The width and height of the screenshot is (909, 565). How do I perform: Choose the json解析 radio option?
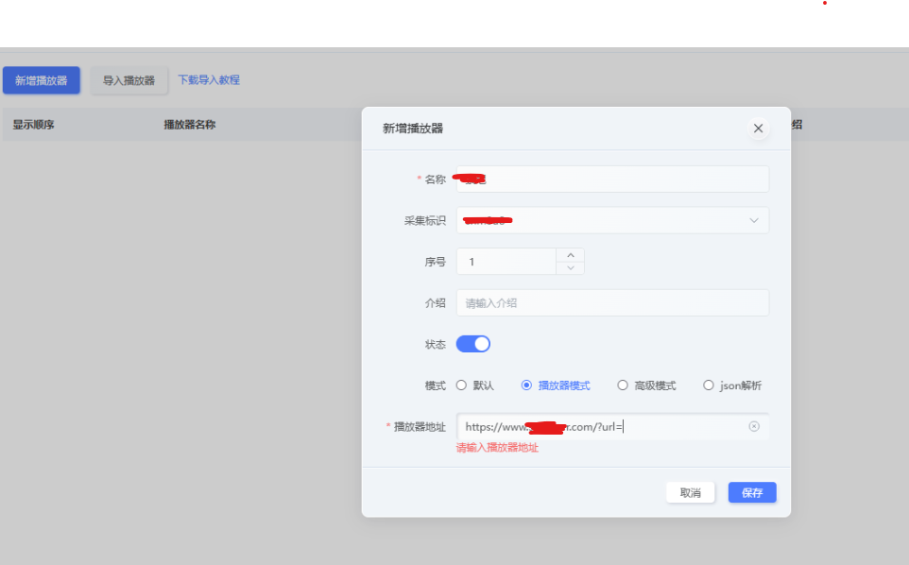(x=709, y=385)
